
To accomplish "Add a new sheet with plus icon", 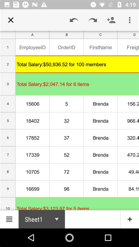I will [x=130, y=219].
